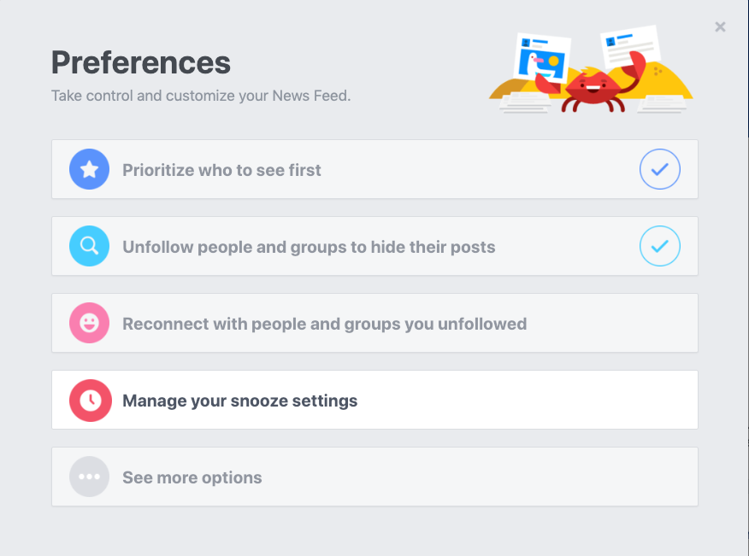749x556 pixels.
Task: Toggle the checkmark on the Unfollow row
Action: point(660,246)
